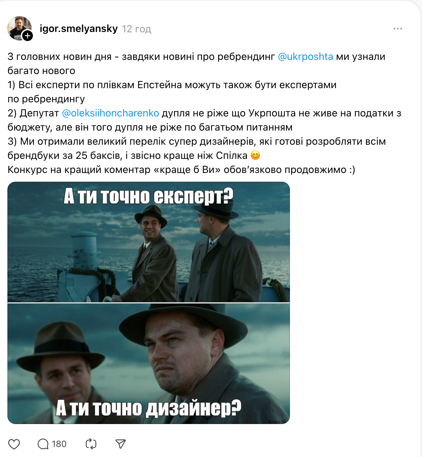Open the three-dot more options menu
Image resolution: width=422 pixels, height=457 pixels.
pyautogui.click(x=398, y=29)
